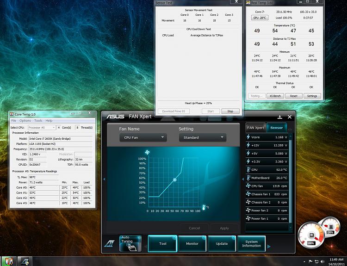Click the Update button in AI Suite
This screenshot has width=347, height=266.
tap(222, 243)
